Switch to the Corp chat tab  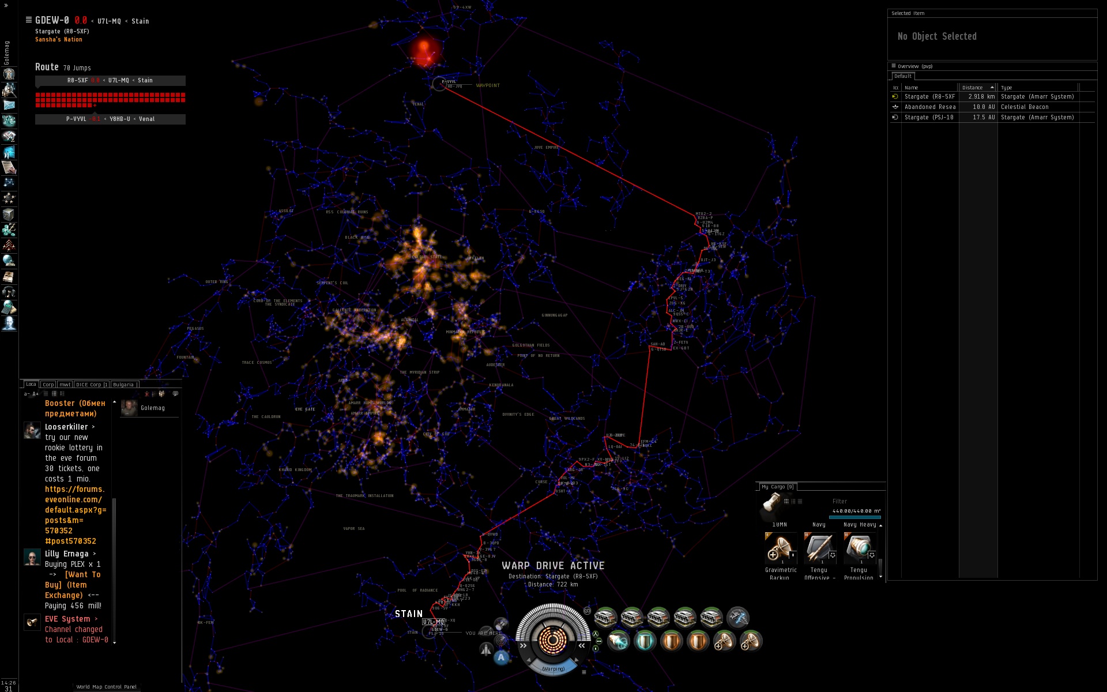click(x=48, y=385)
